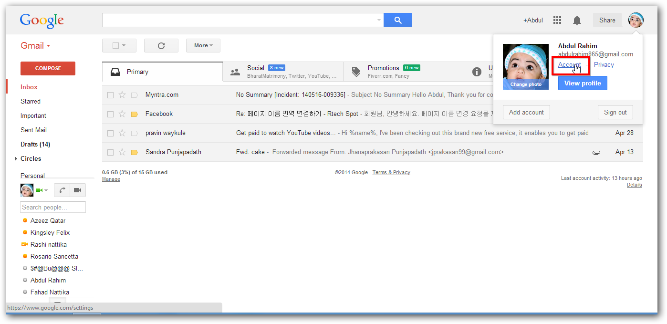Open the More actions dropdown
The height and width of the screenshot is (324, 667).
(x=203, y=45)
